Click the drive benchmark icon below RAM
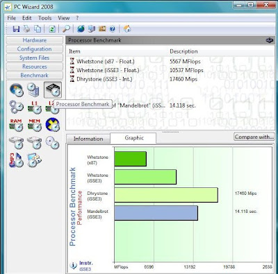Screen dimensions: 278x274 pos(16,143)
